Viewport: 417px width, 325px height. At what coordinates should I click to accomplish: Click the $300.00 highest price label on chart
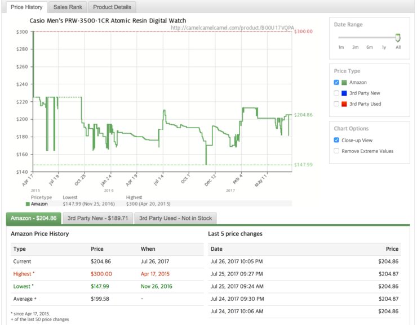303,31
